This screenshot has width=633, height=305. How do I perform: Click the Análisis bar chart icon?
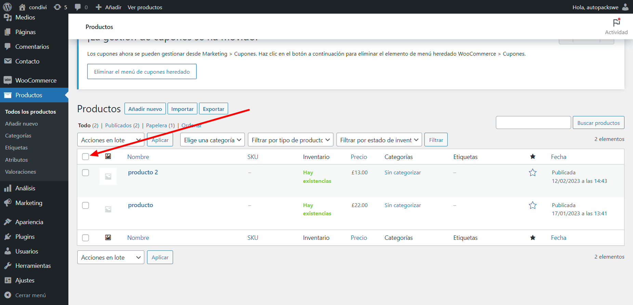pos(8,188)
